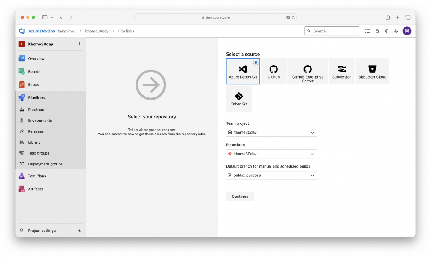
Task: Select GitHub Enterprise Server source
Action: point(308,71)
